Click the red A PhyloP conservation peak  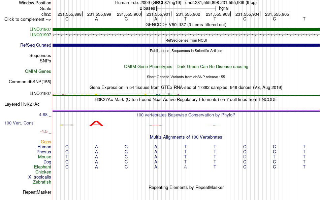pyautogui.click(x=96, y=123)
